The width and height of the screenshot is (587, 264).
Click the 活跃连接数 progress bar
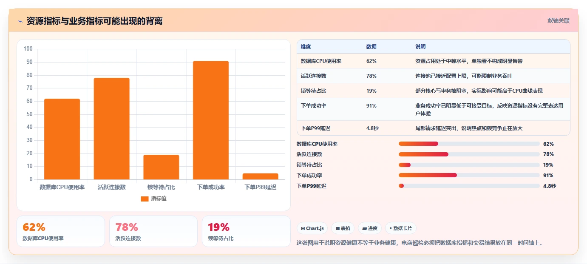(x=469, y=154)
